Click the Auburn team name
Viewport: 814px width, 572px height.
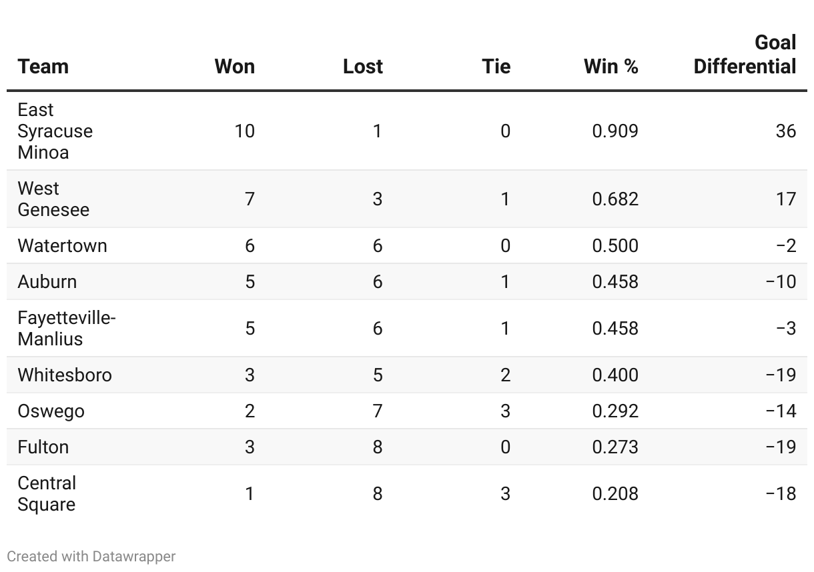tap(47, 281)
